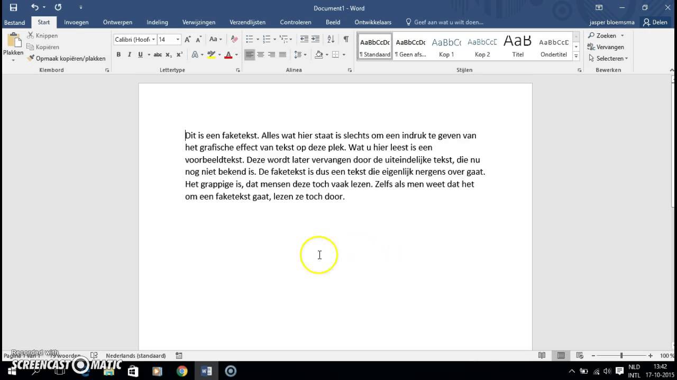Apply the Ondertitel style

point(554,47)
